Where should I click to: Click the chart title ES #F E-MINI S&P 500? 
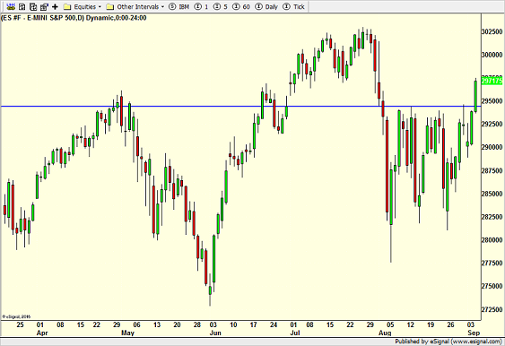tap(74, 18)
